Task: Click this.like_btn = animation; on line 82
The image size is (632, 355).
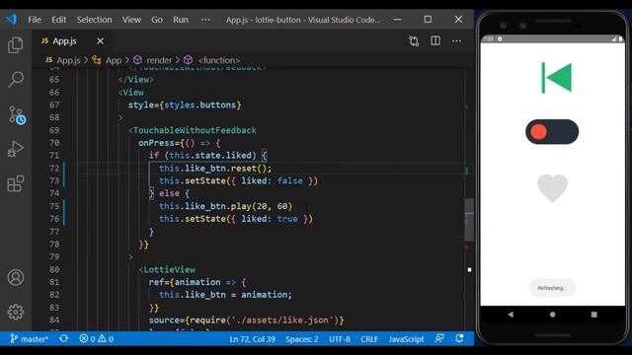Action: tap(225, 295)
